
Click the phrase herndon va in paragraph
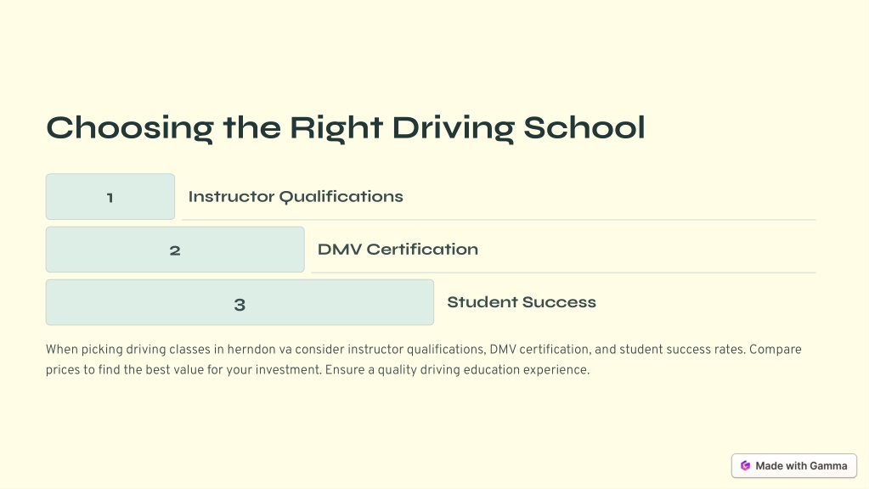[259, 350]
